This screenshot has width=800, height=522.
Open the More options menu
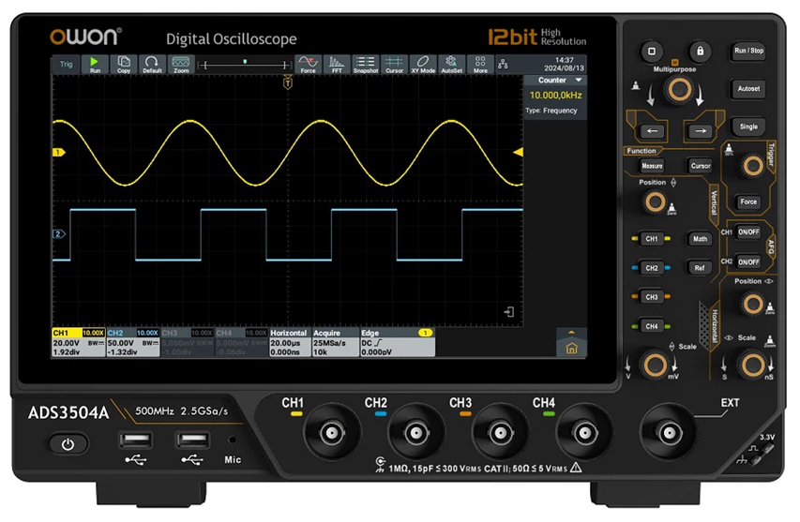480,64
